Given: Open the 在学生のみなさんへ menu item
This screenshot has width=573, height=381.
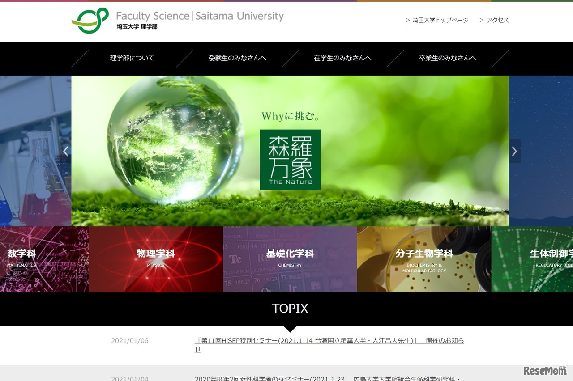Looking at the screenshot, I should (x=342, y=58).
